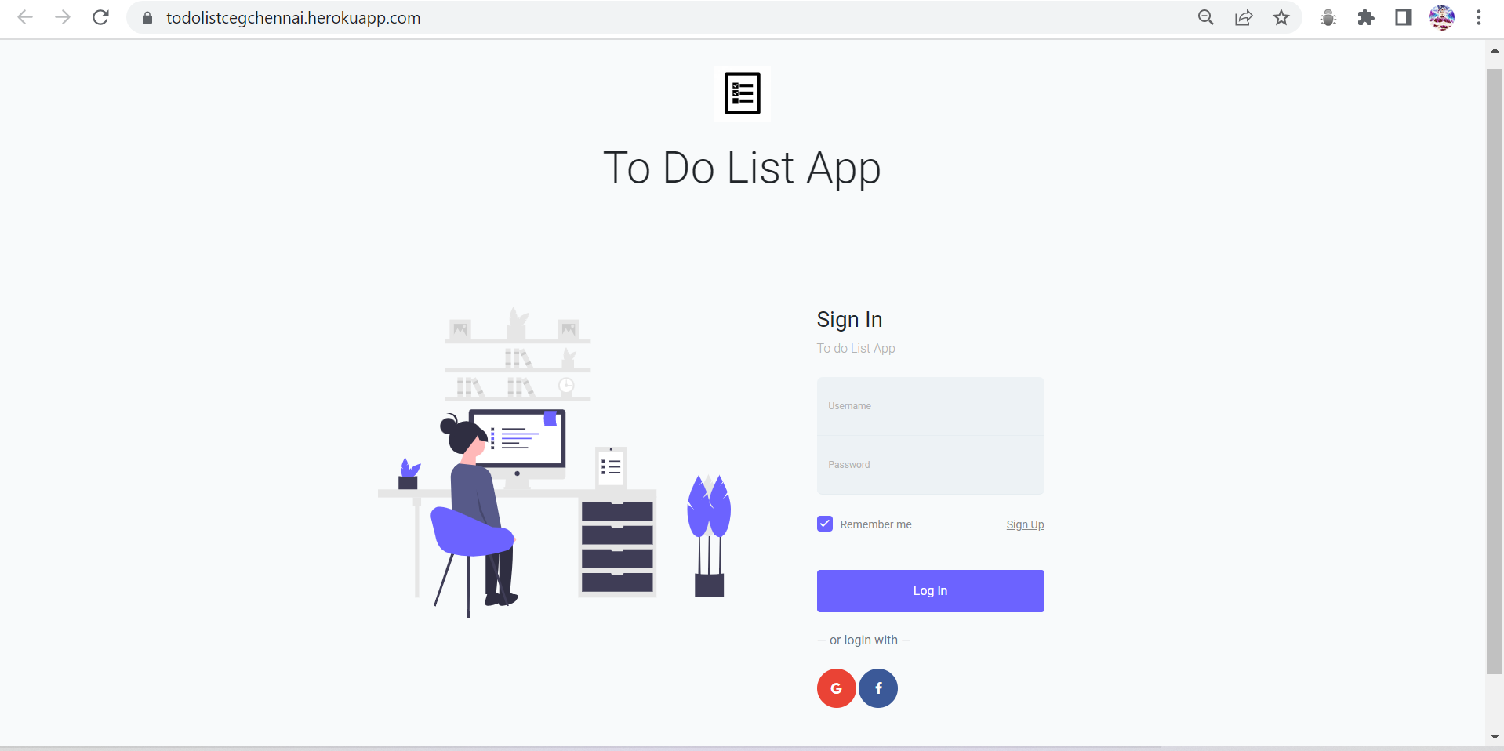This screenshot has height=751, width=1504.
Task: Open the browser extensions puzzle icon
Action: click(1365, 17)
